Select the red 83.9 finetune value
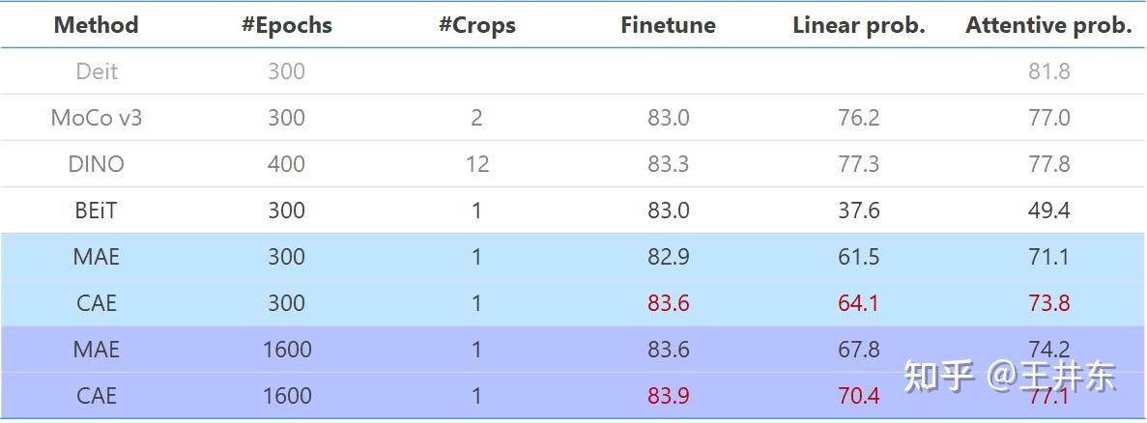Image resolution: width=1147 pixels, height=423 pixels. (668, 396)
